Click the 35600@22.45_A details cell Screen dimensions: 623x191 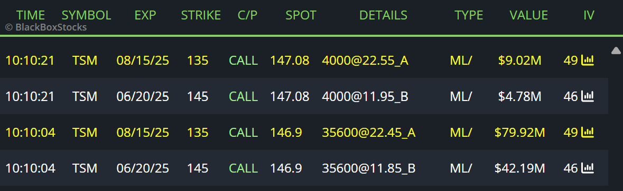point(369,133)
